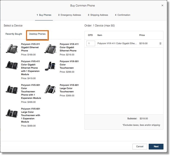Click '*Excludes taxes, fees and/or shipping' note
Screen dimensions: 171x156
(141, 125)
